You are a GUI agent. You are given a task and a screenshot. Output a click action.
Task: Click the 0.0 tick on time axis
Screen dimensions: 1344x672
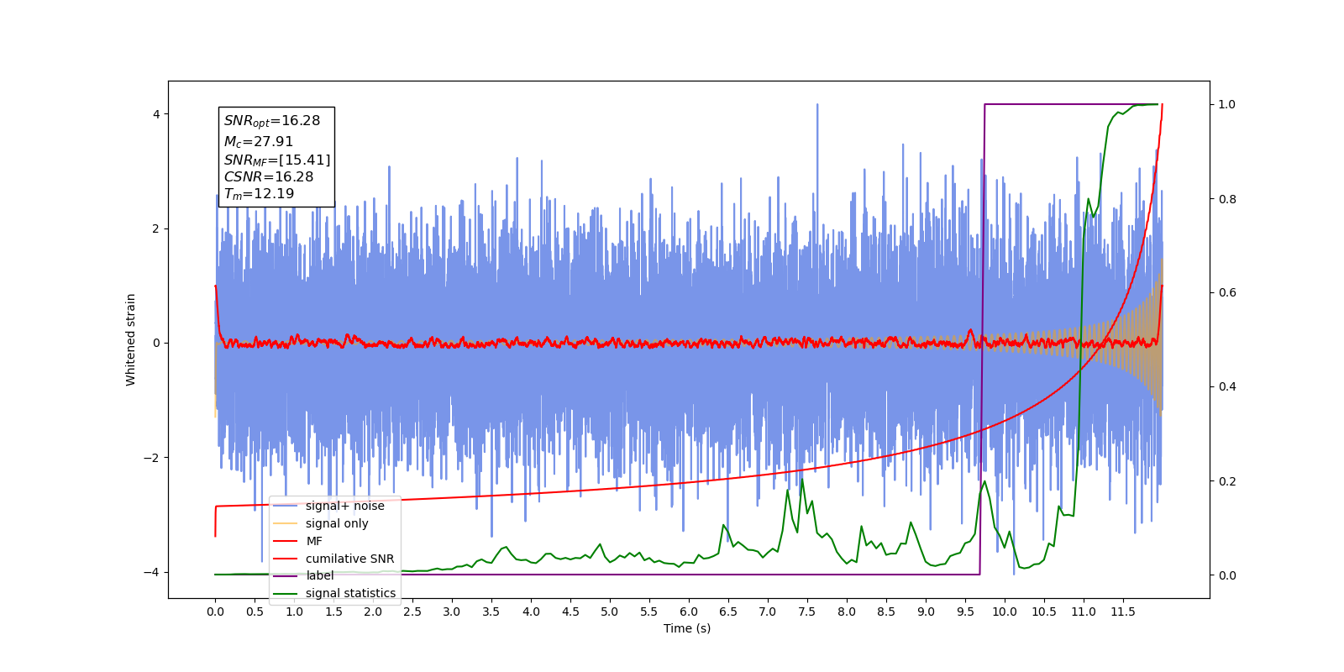coord(215,612)
